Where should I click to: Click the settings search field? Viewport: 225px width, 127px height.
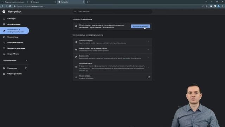point(112,12)
